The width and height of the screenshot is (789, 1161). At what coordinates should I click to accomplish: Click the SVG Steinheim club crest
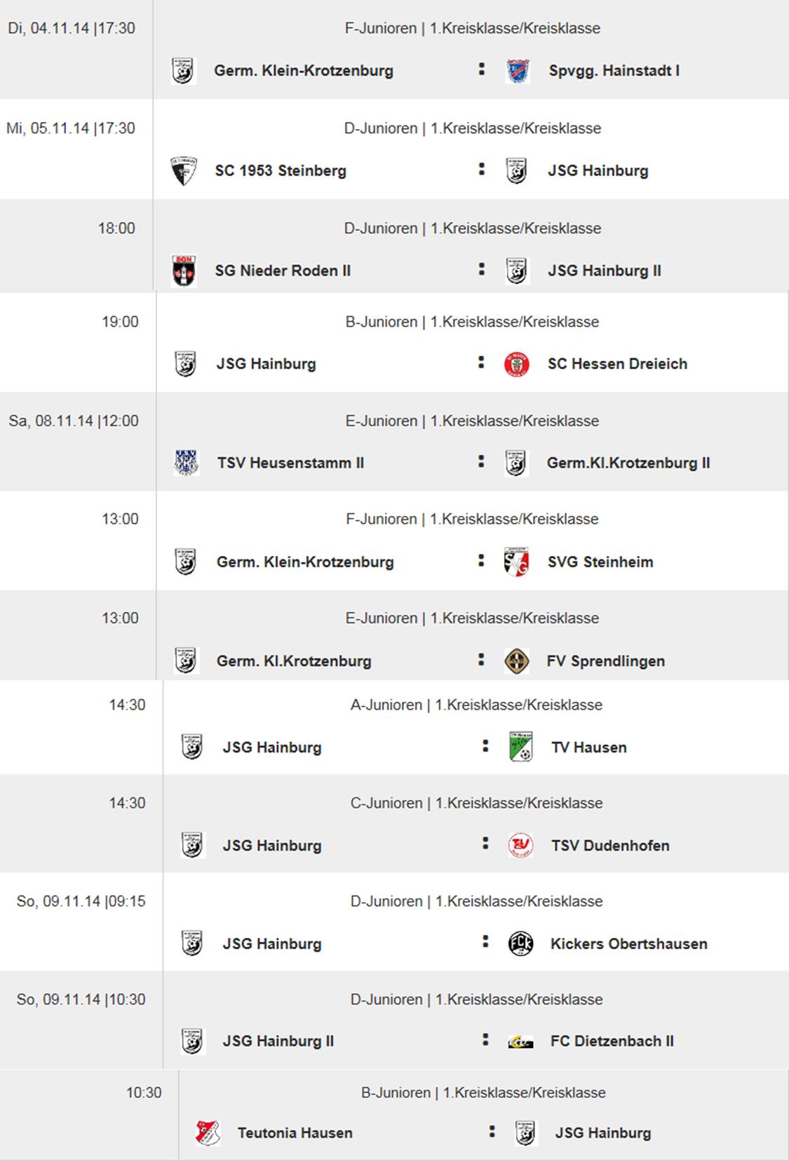pos(517,562)
